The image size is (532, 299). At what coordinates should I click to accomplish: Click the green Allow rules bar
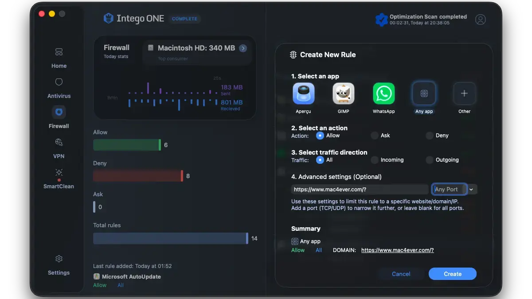[127, 145]
